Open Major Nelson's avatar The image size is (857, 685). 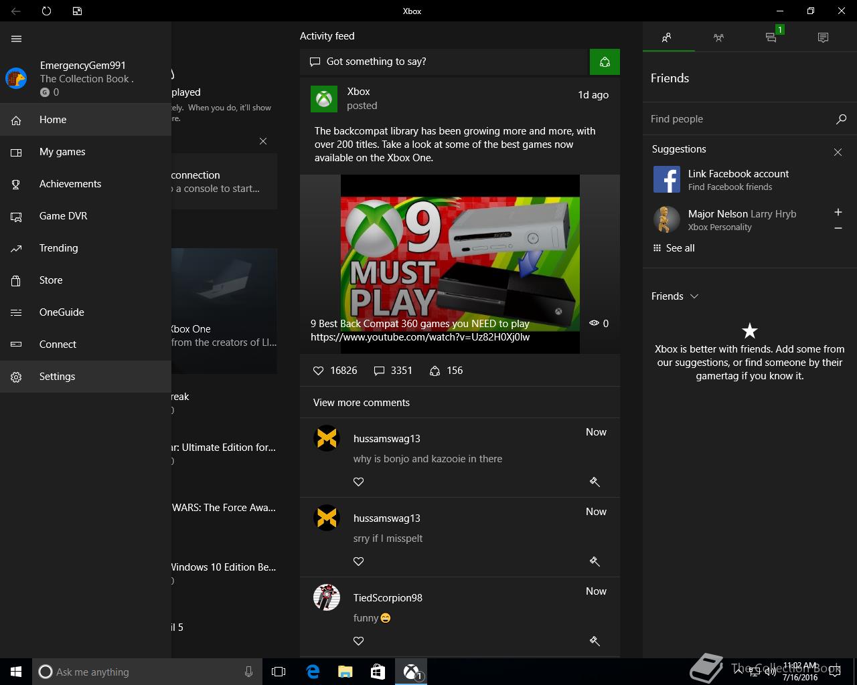click(x=666, y=219)
